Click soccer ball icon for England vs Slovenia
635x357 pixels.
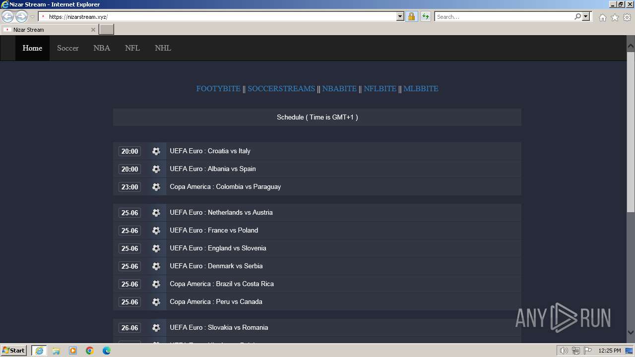tap(156, 248)
